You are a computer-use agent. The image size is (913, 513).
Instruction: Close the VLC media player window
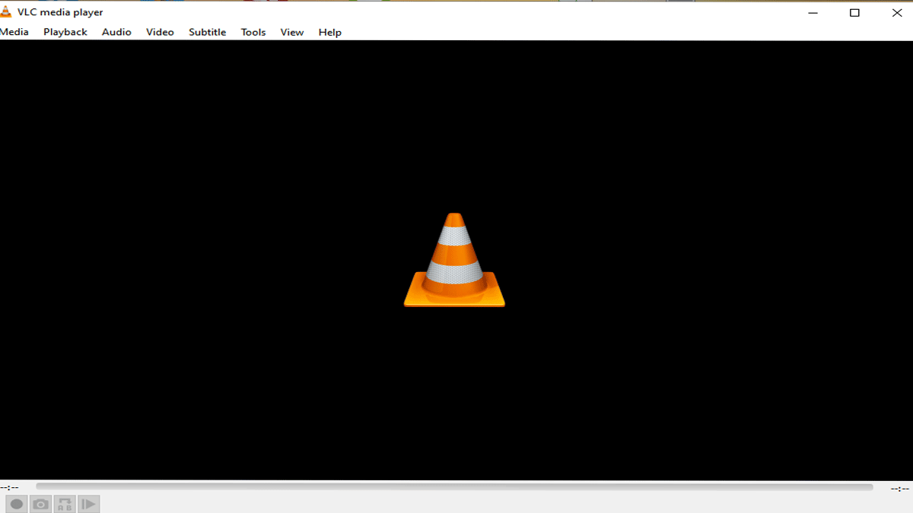pyautogui.click(x=897, y=13)
